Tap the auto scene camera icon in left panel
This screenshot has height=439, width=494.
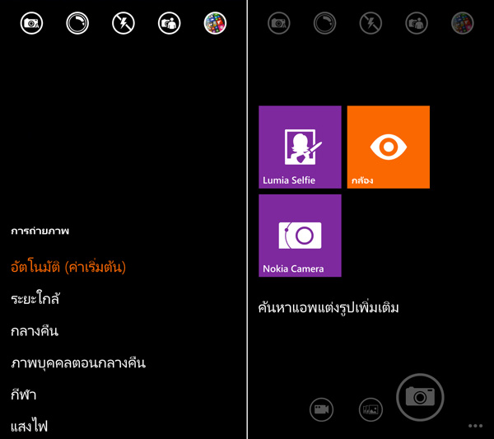point(31,23)
